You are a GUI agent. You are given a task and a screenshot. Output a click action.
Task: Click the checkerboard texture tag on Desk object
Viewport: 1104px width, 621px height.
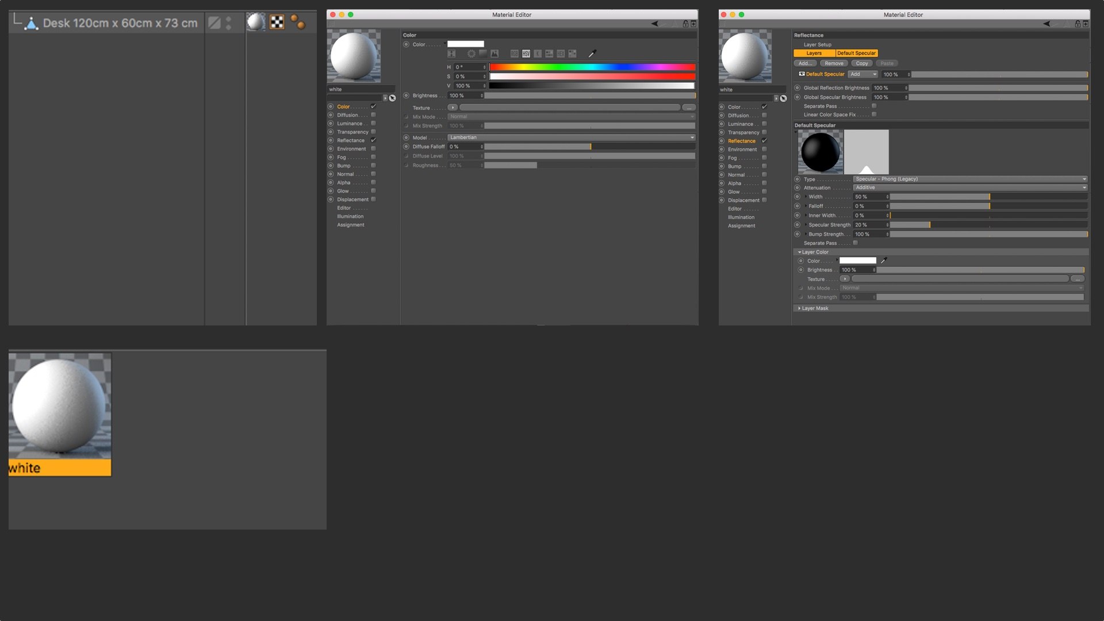tap(277, 22)
